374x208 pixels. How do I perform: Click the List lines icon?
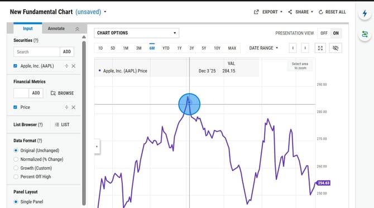coord(57,124)
